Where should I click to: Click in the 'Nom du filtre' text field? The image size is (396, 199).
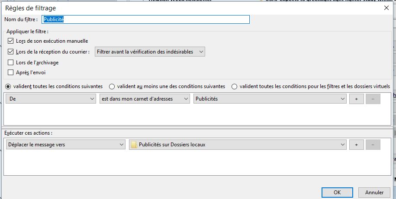[146, 19]
